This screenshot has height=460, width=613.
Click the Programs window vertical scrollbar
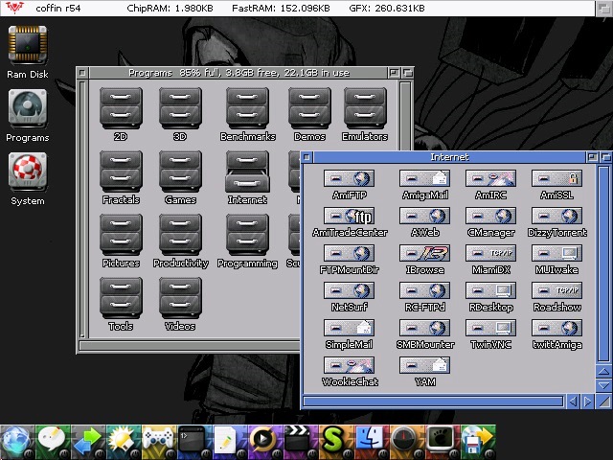406,117
